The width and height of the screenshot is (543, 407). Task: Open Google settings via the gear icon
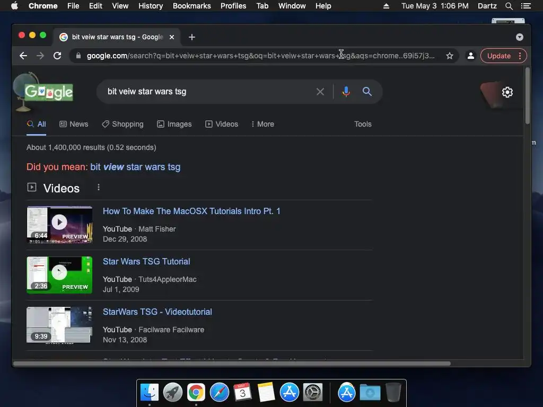[x=507, y=92]
